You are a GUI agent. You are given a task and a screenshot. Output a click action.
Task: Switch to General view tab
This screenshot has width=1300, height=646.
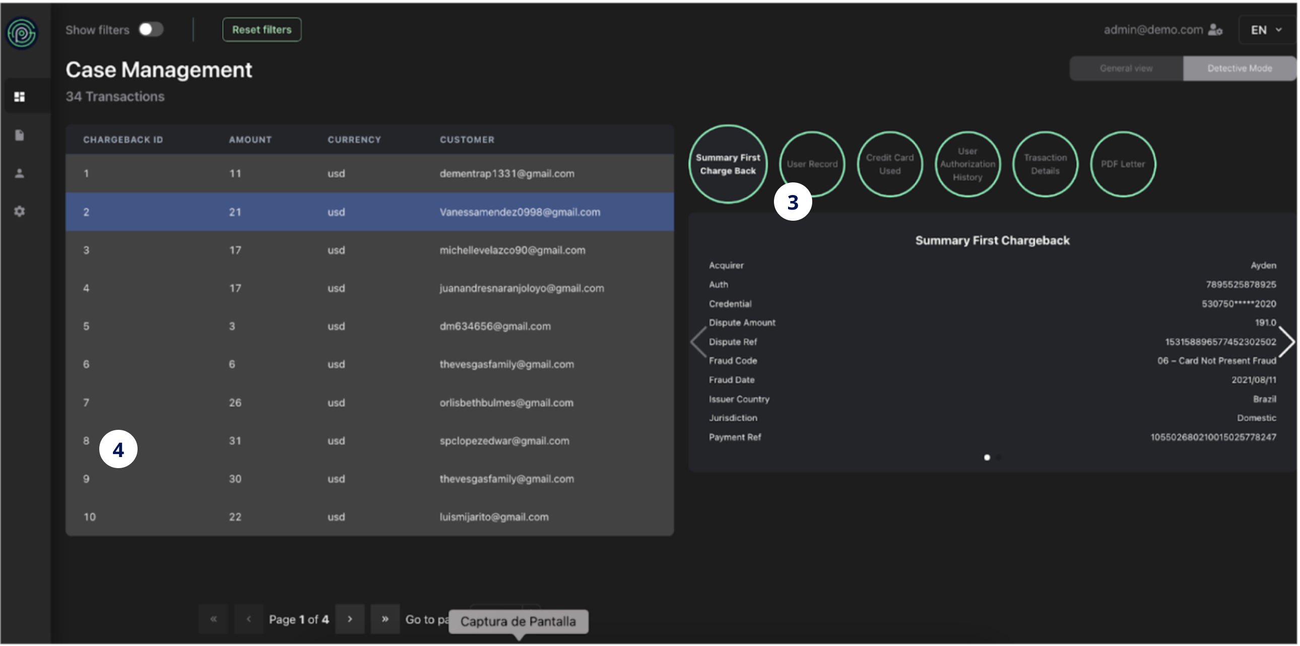tap(1126, 69)
